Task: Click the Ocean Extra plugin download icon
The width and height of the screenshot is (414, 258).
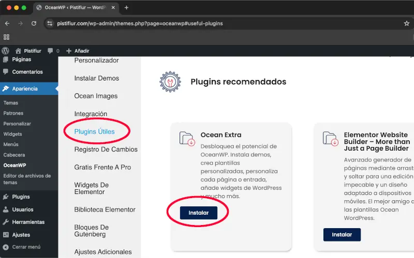Action: pyautogui.click(x=187, y=139)
